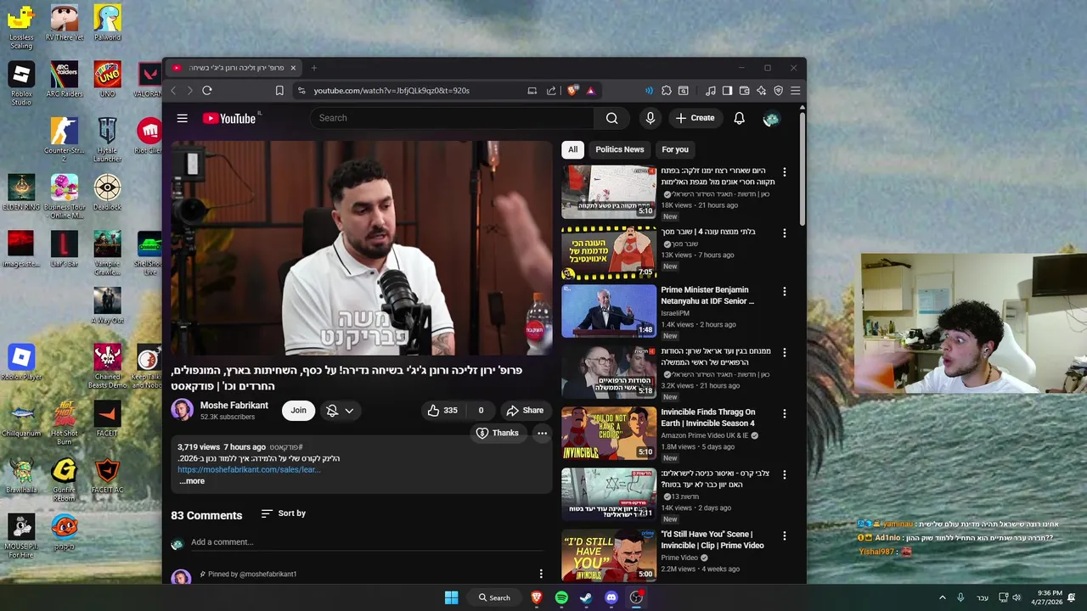Toggle the browser sidebar panel icon
This screenshot has width=1087, height=611.
coord(727,91)
